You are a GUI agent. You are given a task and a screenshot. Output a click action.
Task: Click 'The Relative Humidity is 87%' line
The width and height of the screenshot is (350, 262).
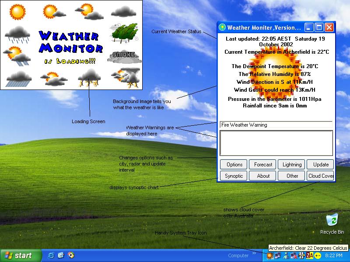pyautogui.click(x=275, y=74)
